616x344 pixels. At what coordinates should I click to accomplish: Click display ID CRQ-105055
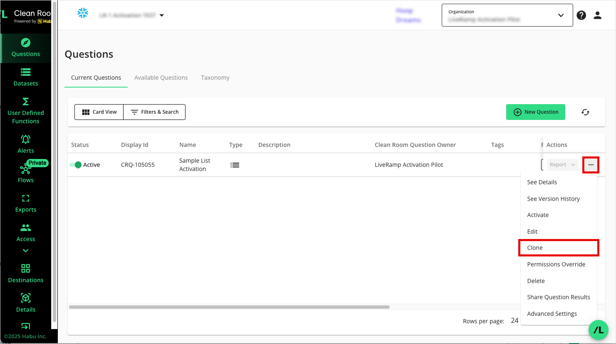[138, 165]
